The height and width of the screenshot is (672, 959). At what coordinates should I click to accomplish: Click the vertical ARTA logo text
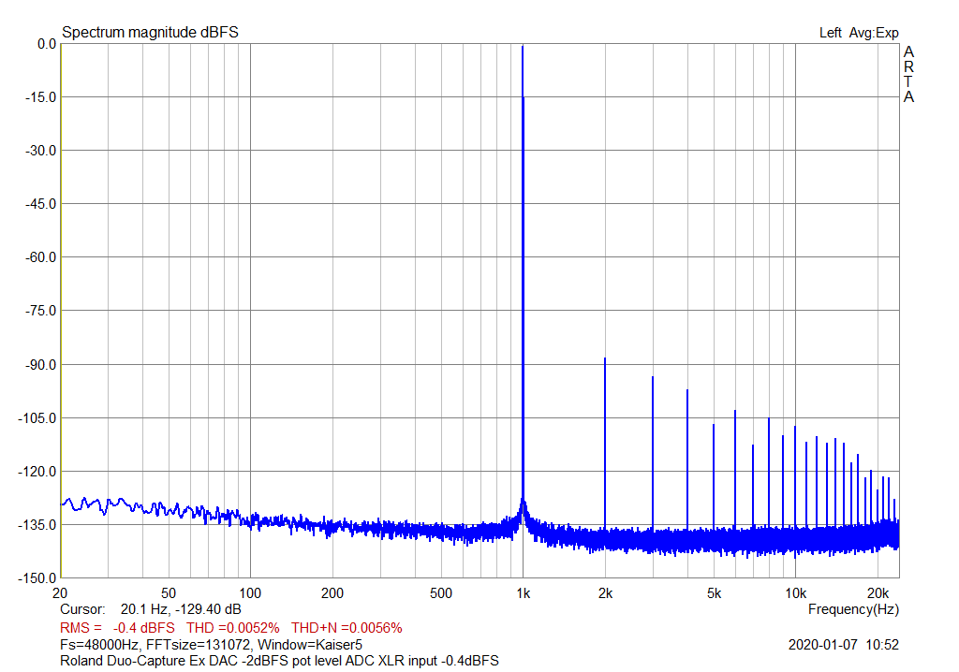coord(908,75)
